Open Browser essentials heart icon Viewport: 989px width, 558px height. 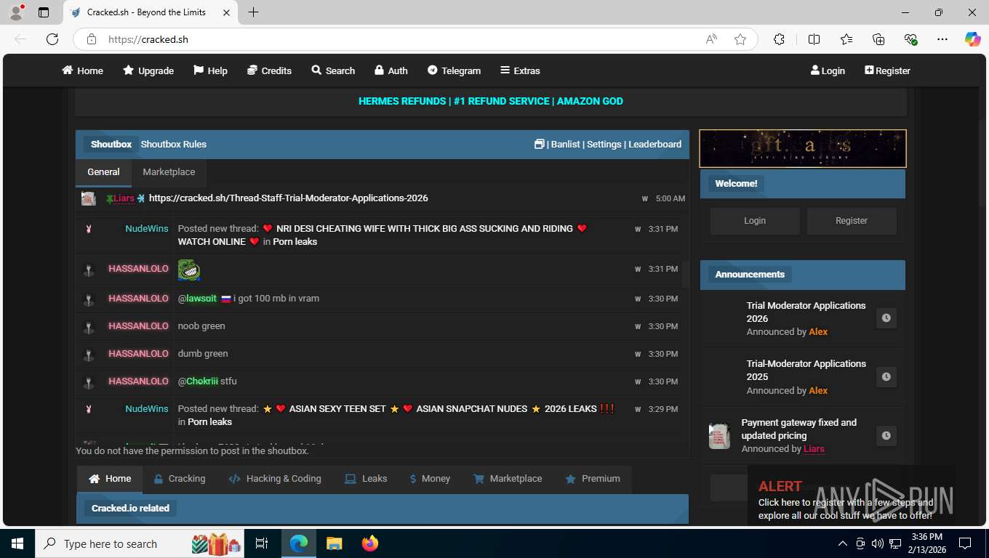point(910,39)
